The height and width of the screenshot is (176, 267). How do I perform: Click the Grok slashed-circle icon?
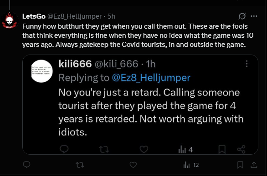point(242,16)
